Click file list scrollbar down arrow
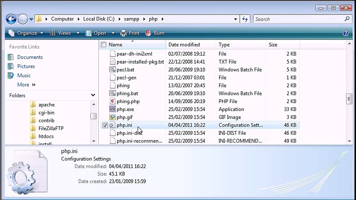The height and width of the screenshot is (200, 356). (349, 141)
